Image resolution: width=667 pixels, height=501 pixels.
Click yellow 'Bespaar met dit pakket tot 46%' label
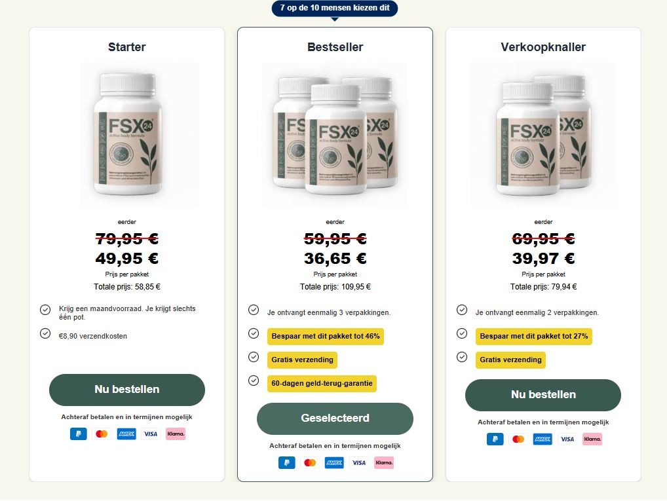tap(326, 337)
